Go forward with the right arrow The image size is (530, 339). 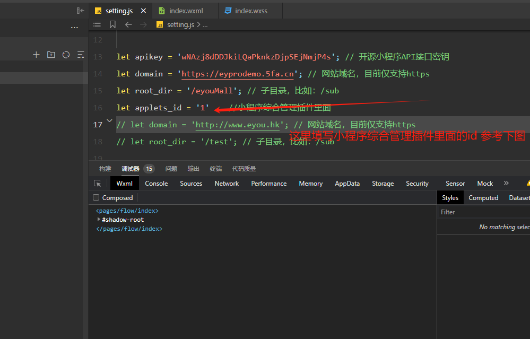point(143,24)
